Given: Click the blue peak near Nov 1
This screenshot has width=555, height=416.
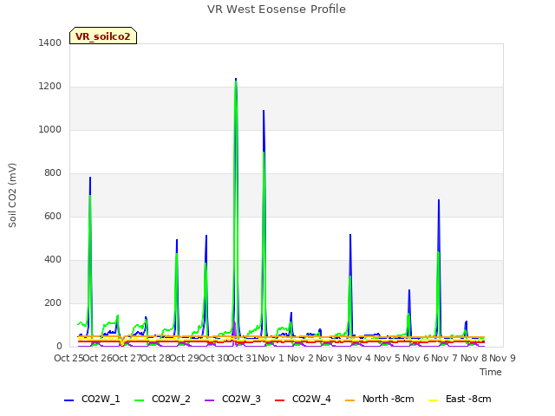Looking at the screenshot, I should coord(264,112).
